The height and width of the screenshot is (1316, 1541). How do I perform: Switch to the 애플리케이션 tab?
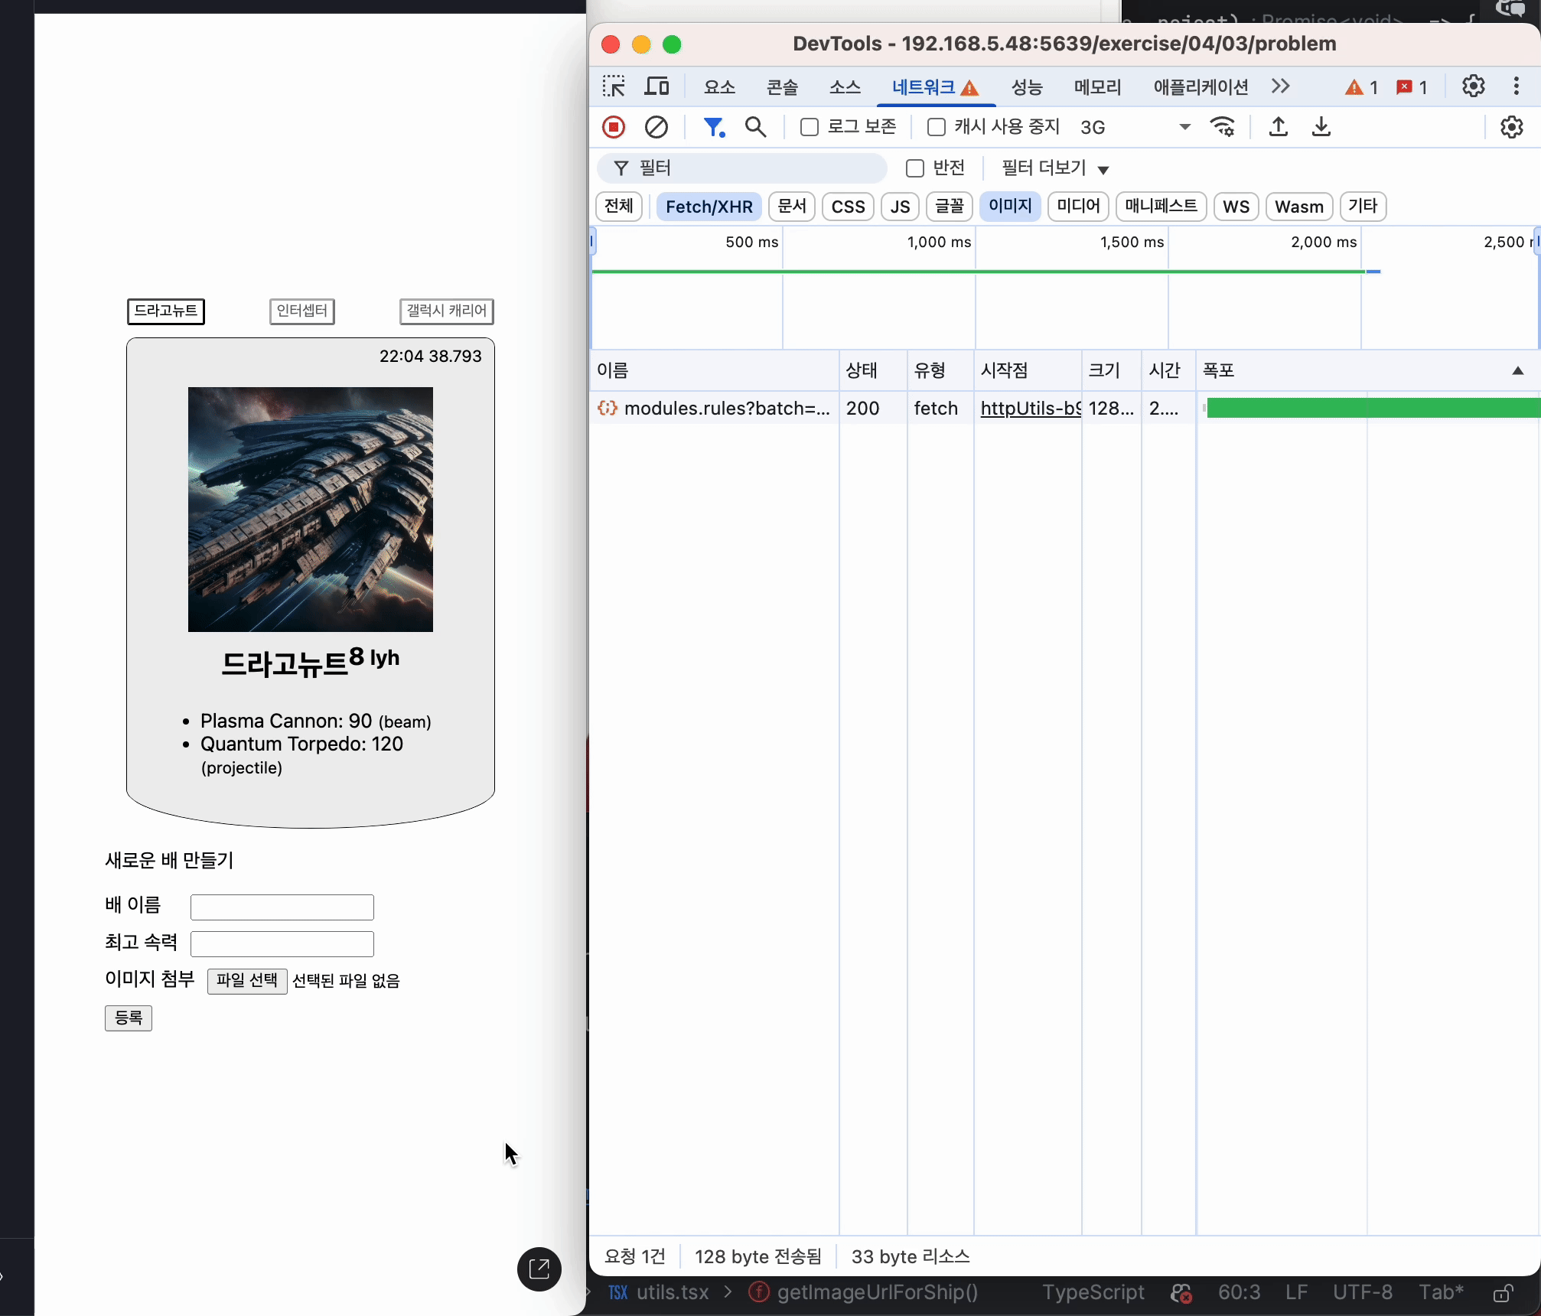point(1201,87)
